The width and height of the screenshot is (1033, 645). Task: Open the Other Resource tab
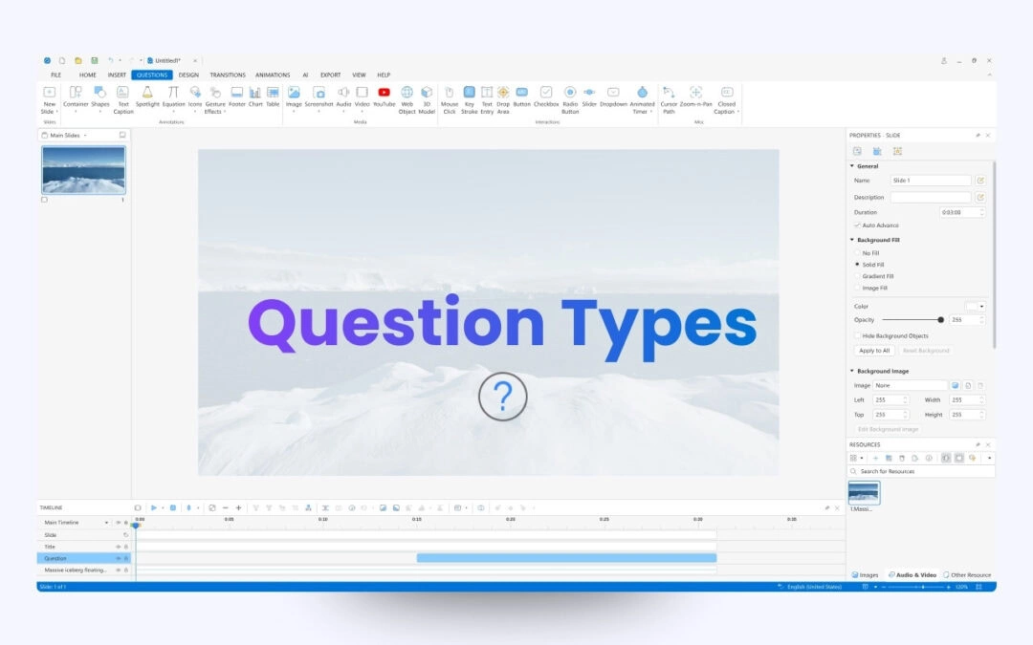[x=967, y=575]
